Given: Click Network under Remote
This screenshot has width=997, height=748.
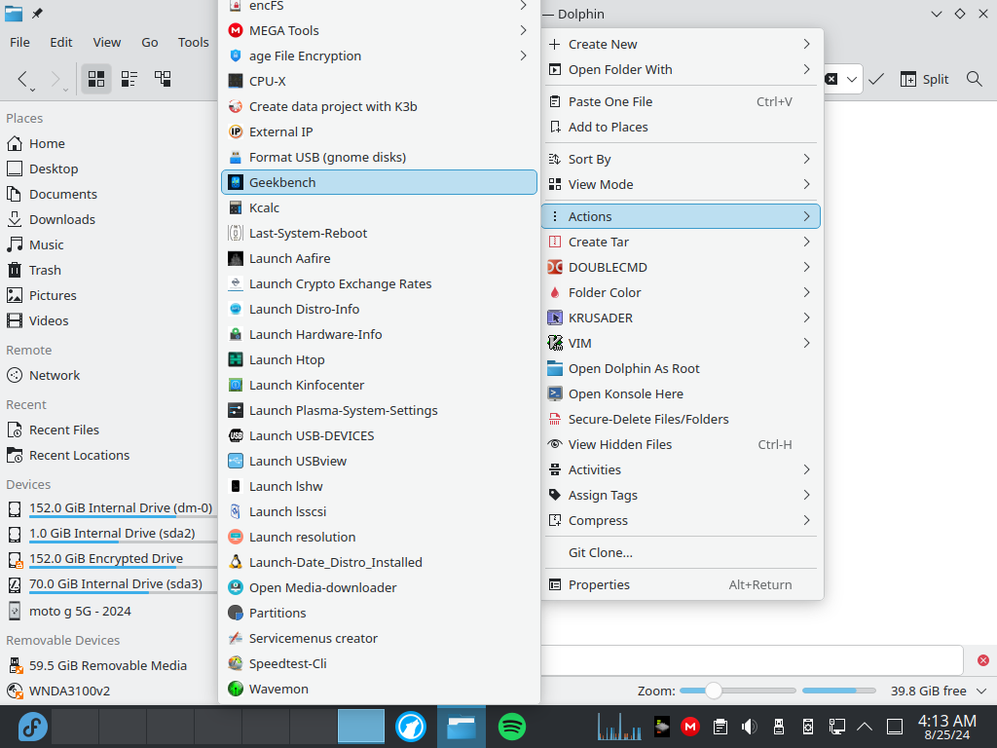Looking at the screenshot, I should tap(109, 375).
